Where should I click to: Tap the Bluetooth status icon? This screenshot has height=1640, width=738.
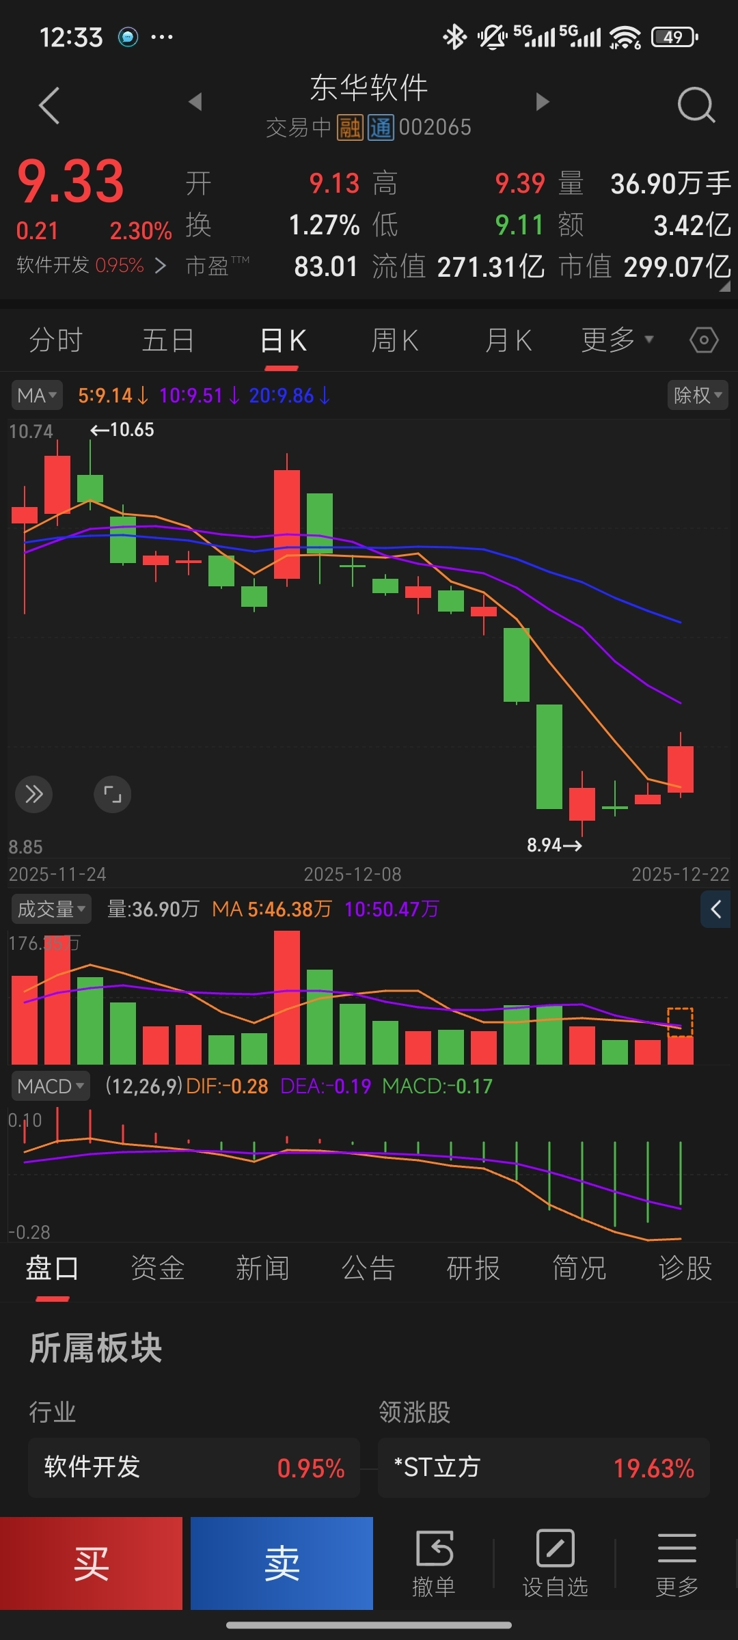tap(454, 37)
